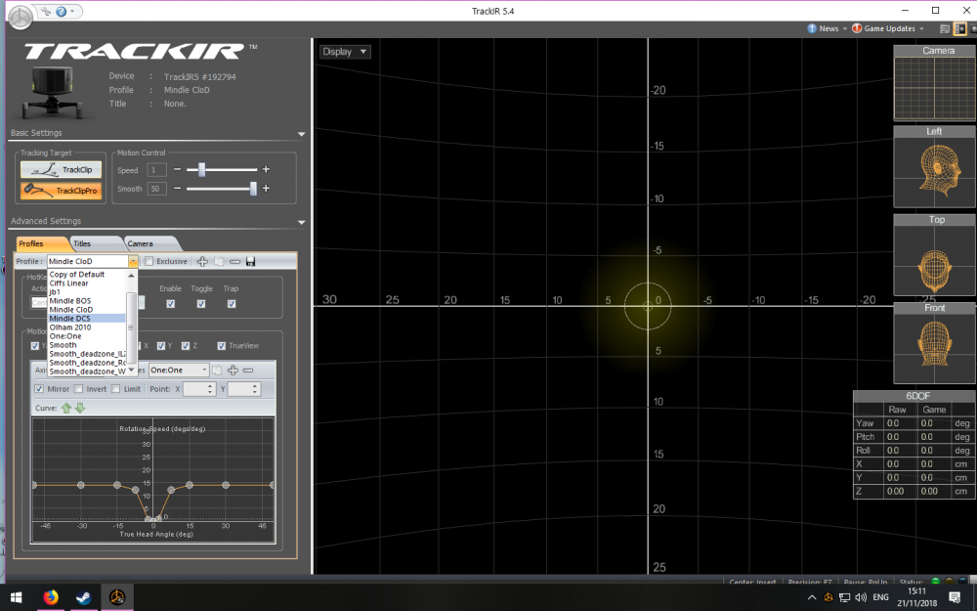Click the green curve down arrow
The width and height of the screenshot is (977, 611).
80,408
